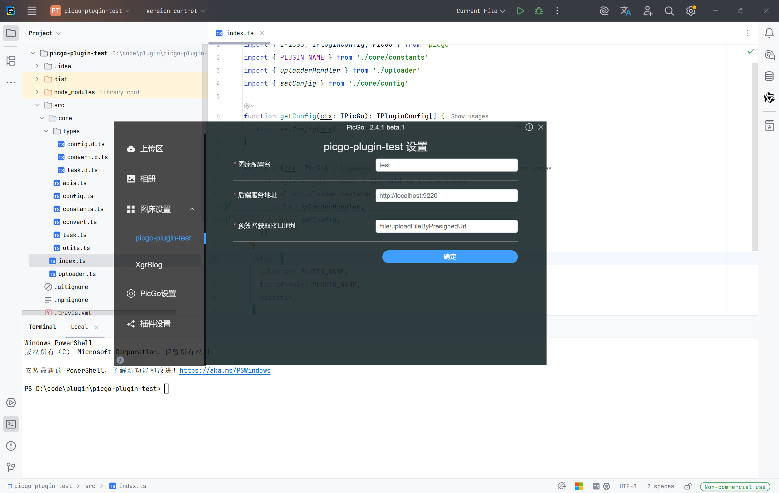The width and height of the screenshot is (779, 493).
Task: Click the 后端服务地址 input field
Action: point(446,195)
